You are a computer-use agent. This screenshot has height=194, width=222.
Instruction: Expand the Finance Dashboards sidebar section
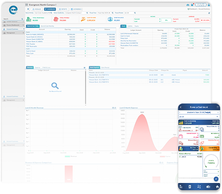tap(13, 25)
